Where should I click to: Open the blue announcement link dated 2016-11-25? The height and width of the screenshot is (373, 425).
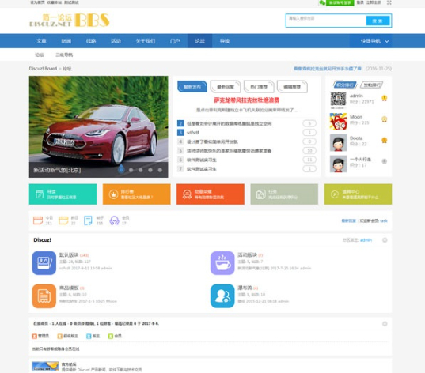(328, 69)
